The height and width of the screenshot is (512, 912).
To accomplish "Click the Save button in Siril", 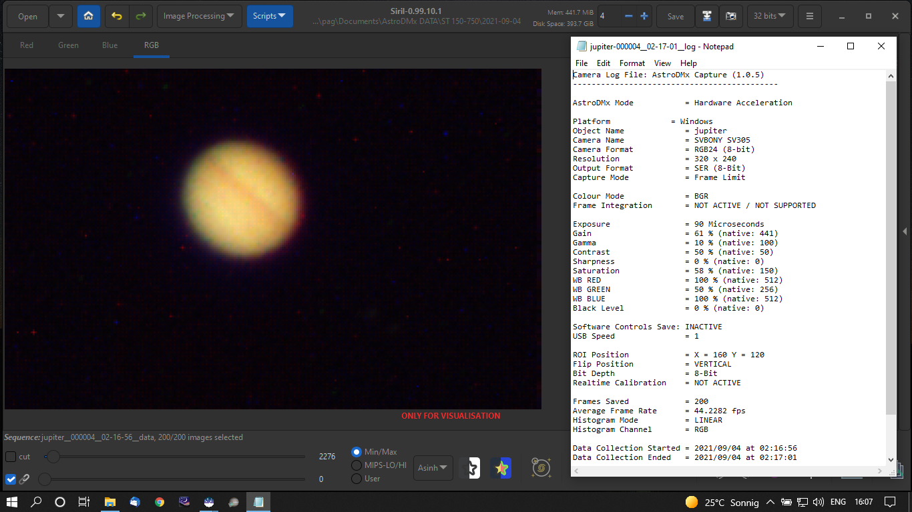I will [676, 16].
